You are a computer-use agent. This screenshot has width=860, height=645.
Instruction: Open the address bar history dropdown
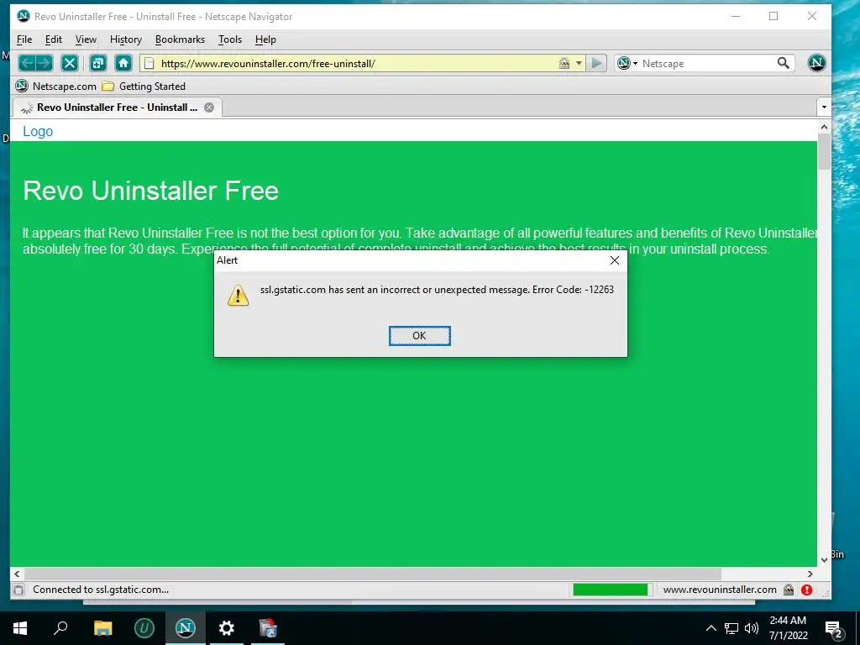(579, 63)
